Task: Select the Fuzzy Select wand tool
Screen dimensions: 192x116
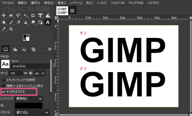Action: 26,16
